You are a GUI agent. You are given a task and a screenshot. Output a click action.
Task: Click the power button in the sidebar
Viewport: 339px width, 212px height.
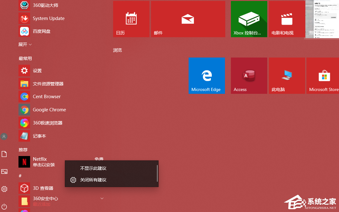click(4, 206)
